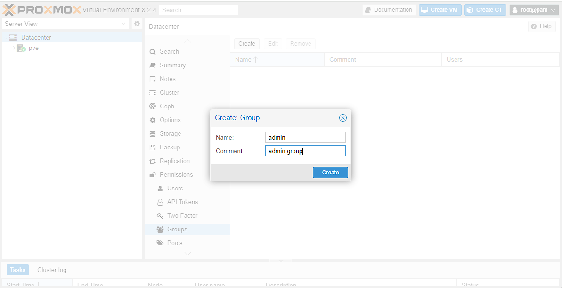Image resolution: width=562 pixels, height=288 pixels.
Task: Open the Documentation link
Action: tap(389, 10)
